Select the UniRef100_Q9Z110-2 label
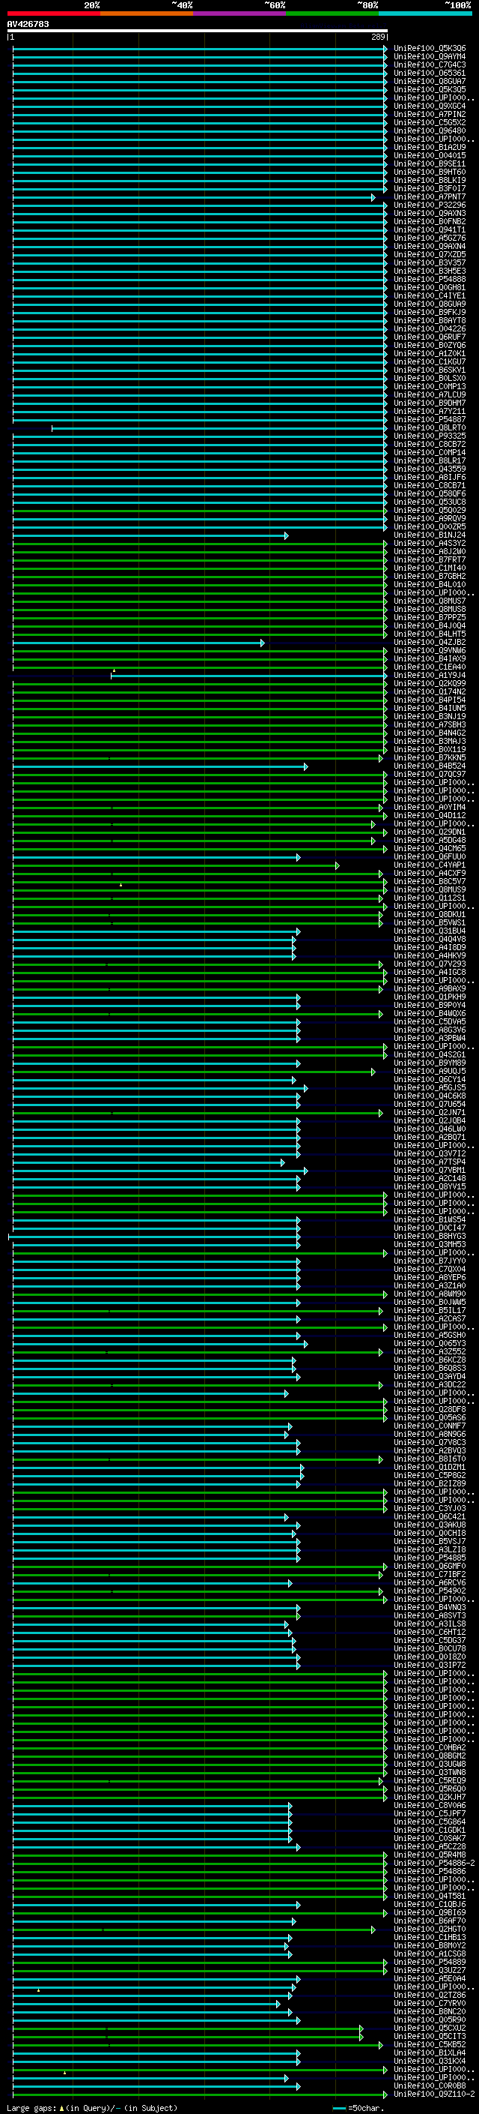Screen dimensions: 479x2114 [x=434, y=2094]
